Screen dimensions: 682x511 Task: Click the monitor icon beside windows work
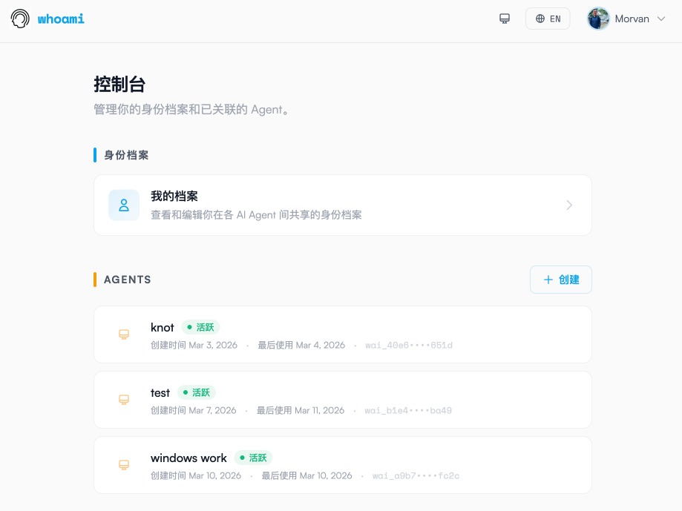[x=123, y=465]
